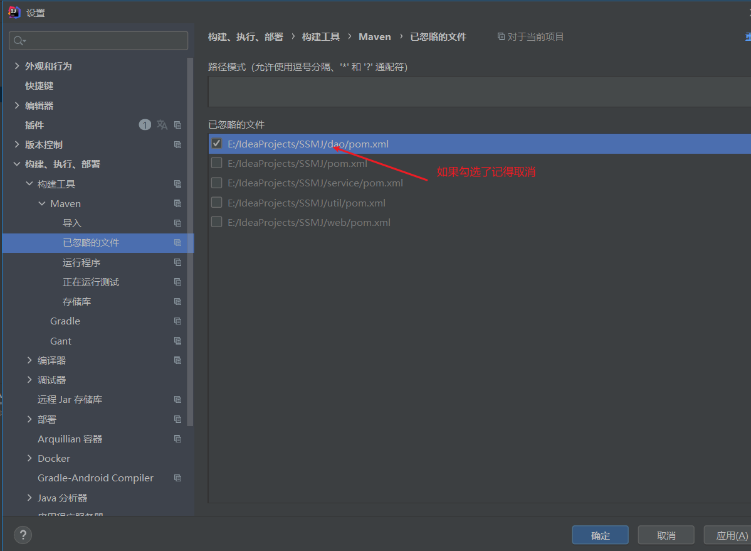751x551 pixels.
Task: Click the project-level icon beside Gradle
Action: [177, 321]
